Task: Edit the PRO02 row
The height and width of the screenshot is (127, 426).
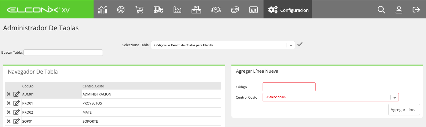Action: (17, 112)
